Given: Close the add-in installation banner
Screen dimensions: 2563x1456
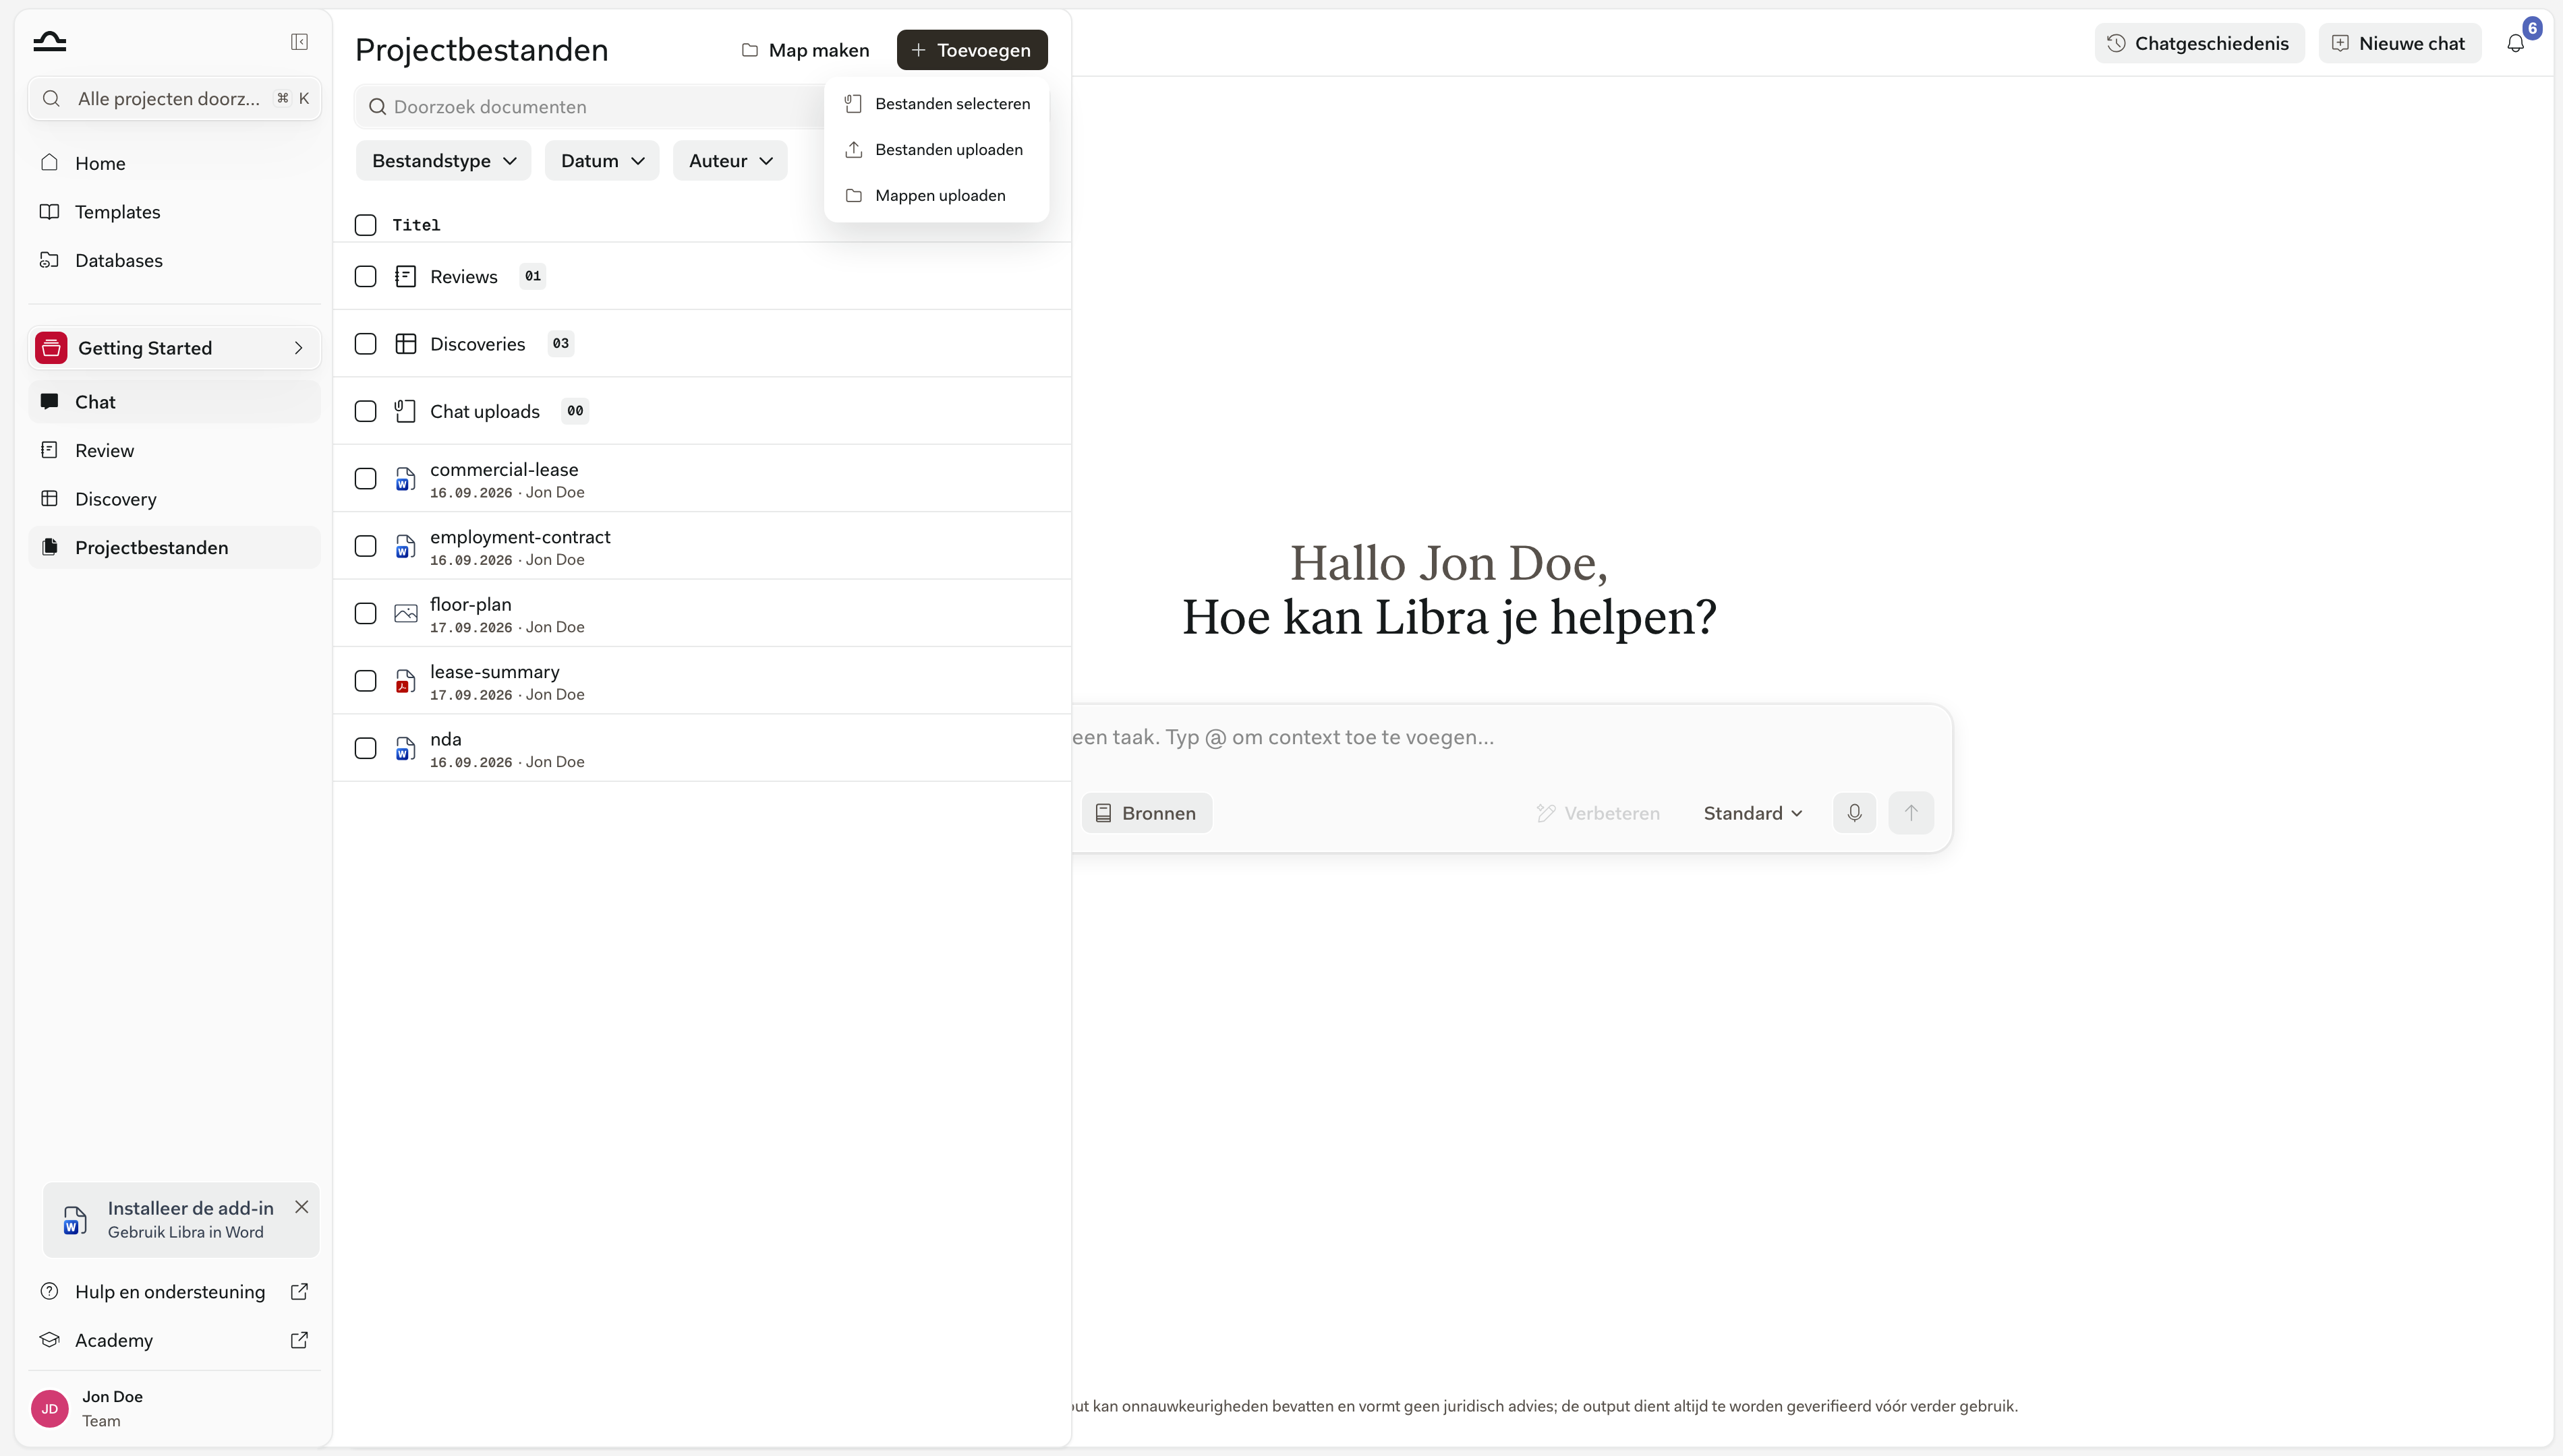Looking at the screenshot, I should point(301,1207).
